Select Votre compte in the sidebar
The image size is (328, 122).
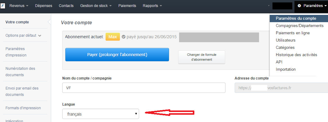pyautogui.click(x=17, y=22)
